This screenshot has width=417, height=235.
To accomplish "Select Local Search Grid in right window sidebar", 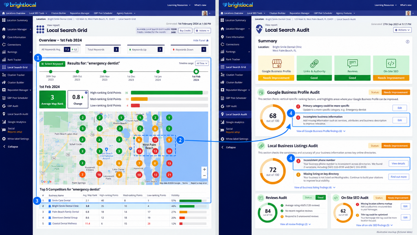I will [235, 67].
